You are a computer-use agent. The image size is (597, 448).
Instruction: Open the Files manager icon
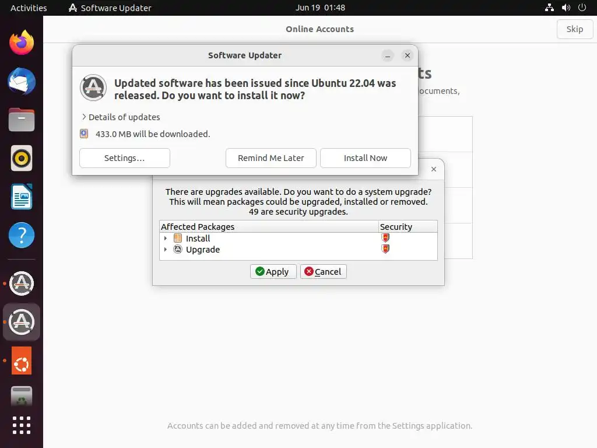[22, 120]
